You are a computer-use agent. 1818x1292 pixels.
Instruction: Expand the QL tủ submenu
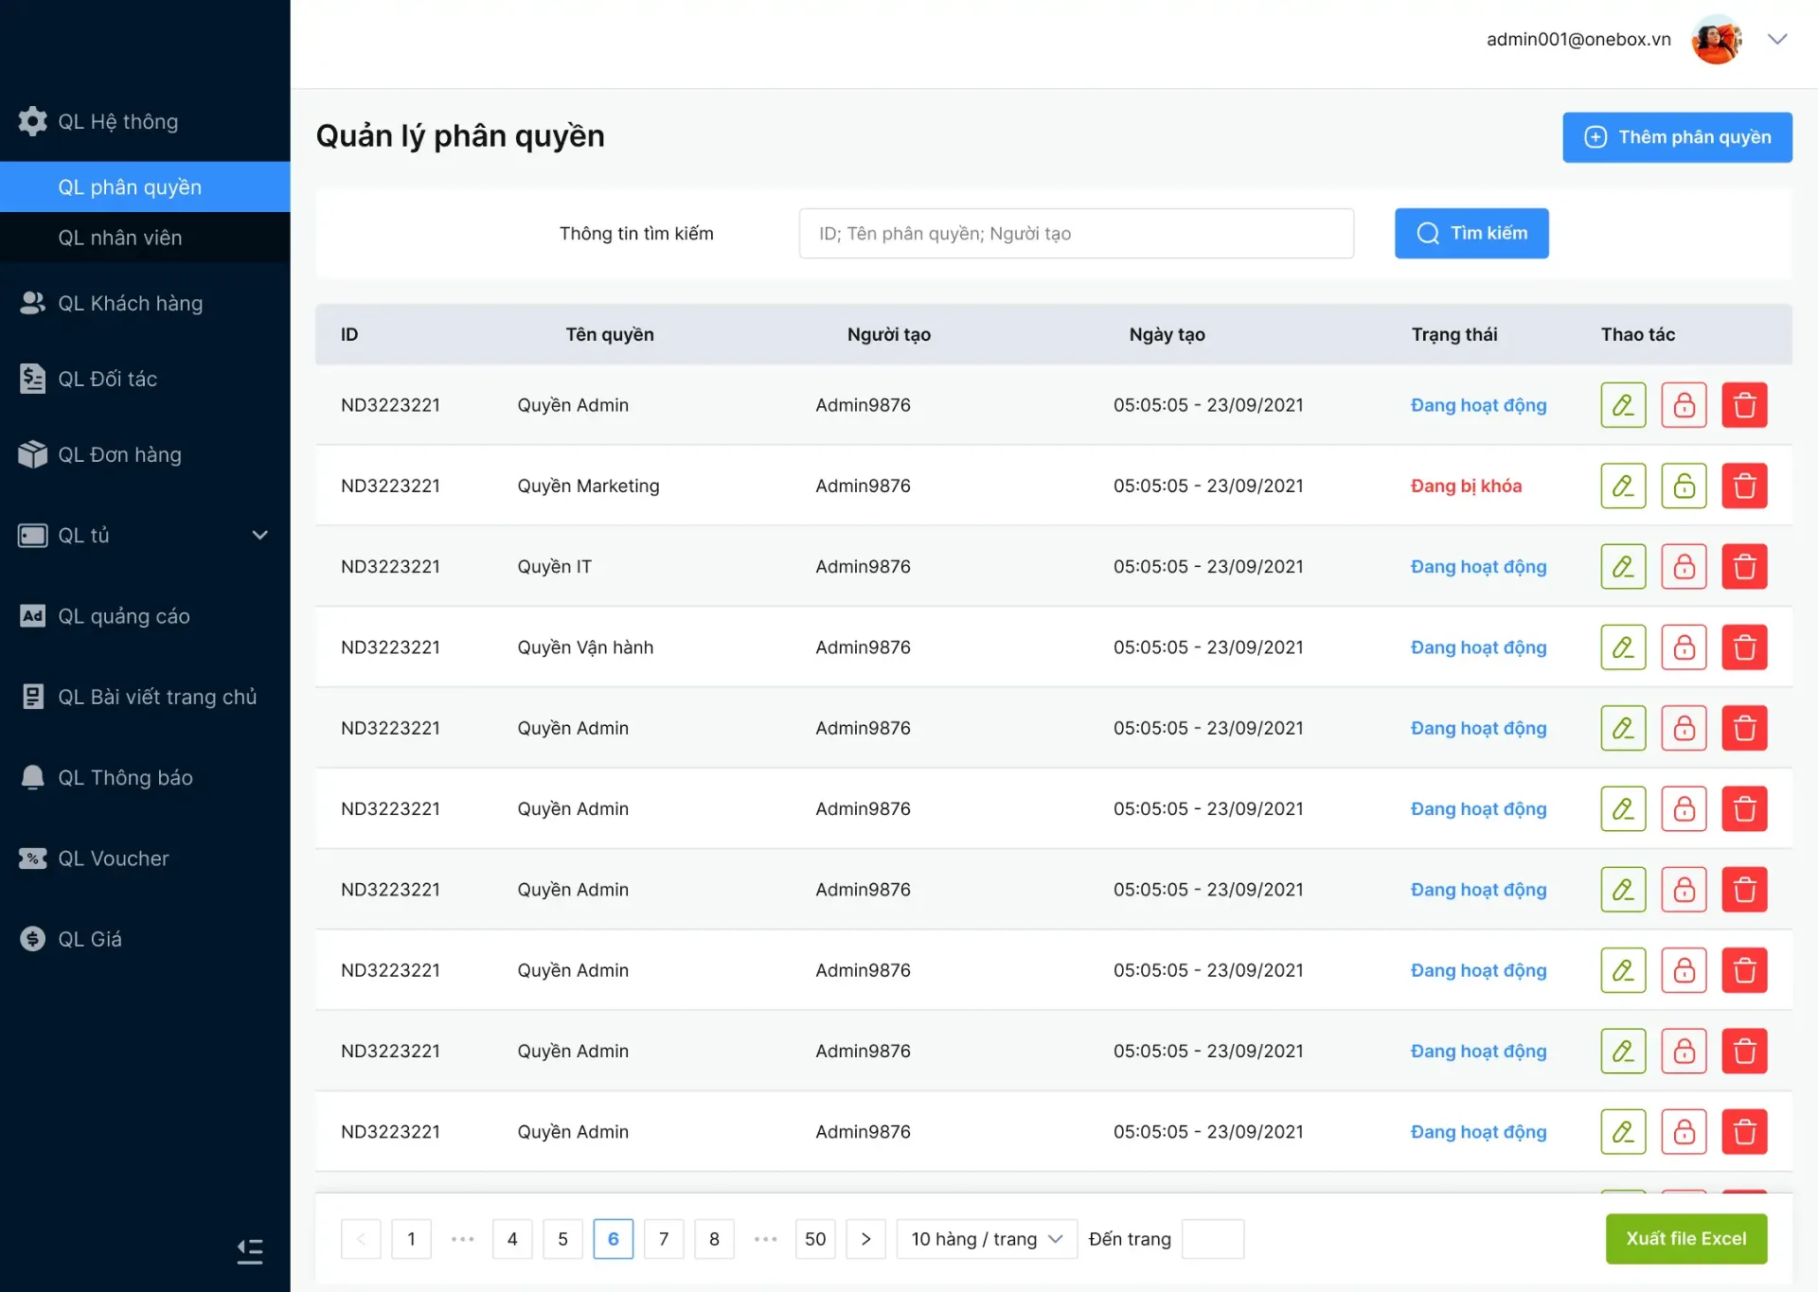point(259,536)
